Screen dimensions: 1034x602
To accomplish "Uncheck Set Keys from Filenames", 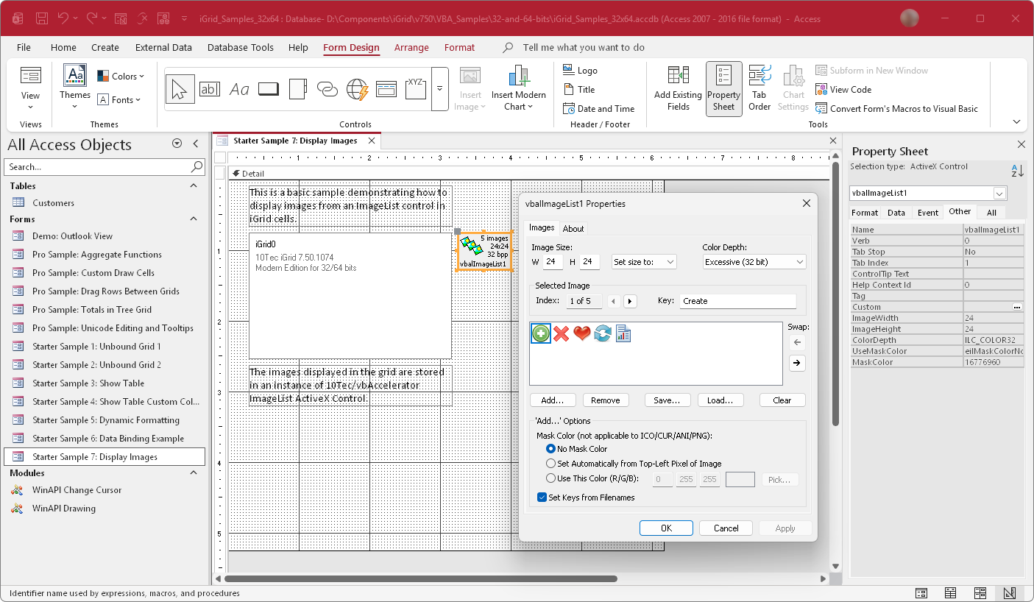I will (x=542, y=497).
